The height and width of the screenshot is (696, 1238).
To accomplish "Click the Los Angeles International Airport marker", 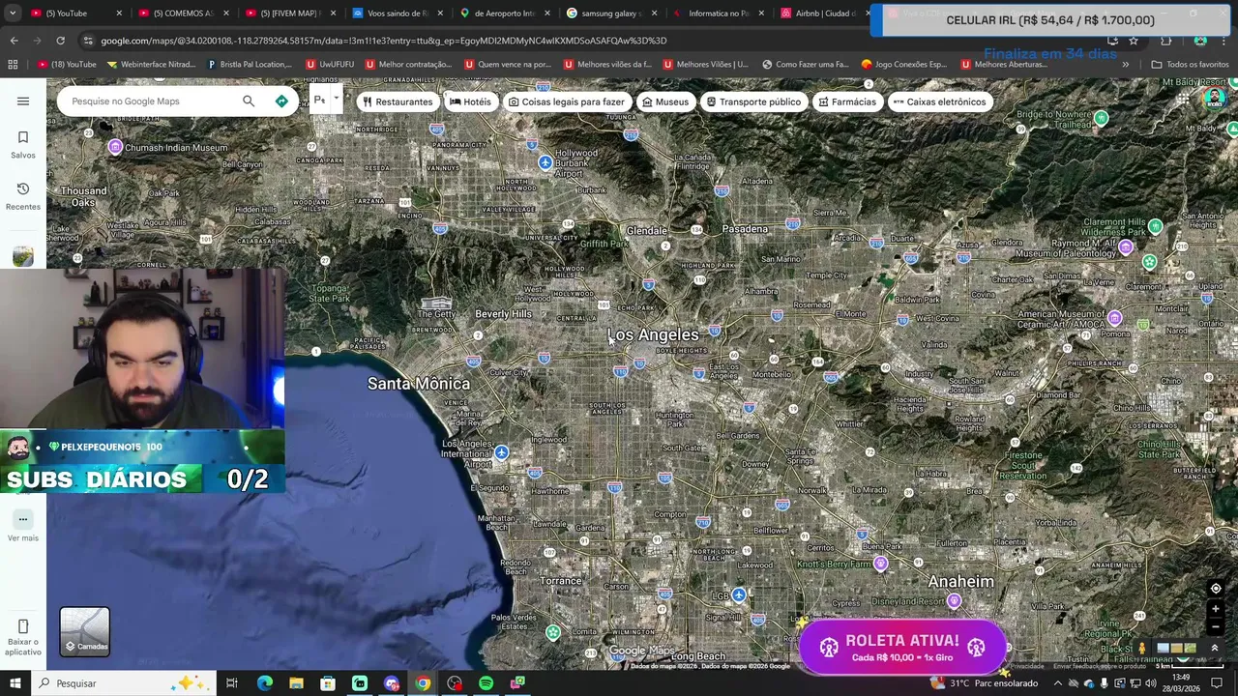I will click(501, 452).
